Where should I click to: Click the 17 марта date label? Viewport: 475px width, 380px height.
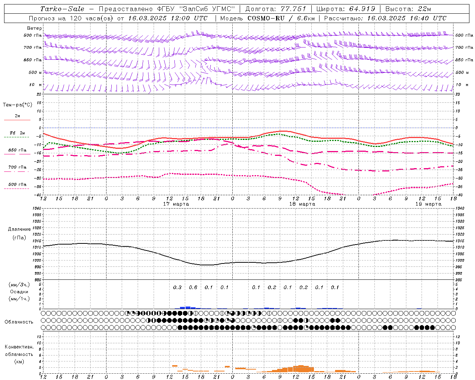pyautogui.click(x=176, y=204)
